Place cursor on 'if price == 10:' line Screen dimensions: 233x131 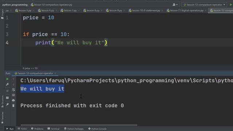tap(46, 35)
